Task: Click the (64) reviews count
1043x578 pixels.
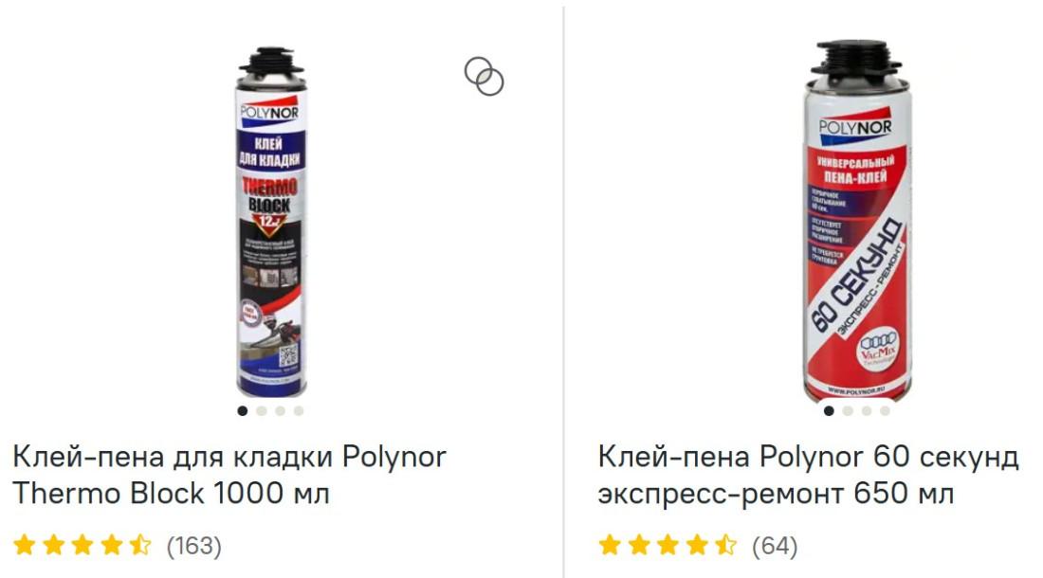Action: coord(775,546)
